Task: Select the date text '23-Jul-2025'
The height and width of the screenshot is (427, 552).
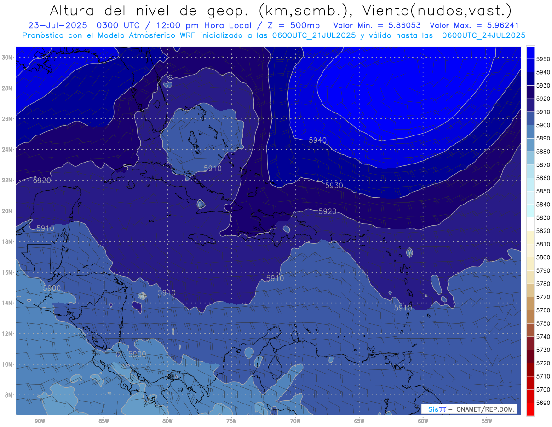Action: coord(57,25)
